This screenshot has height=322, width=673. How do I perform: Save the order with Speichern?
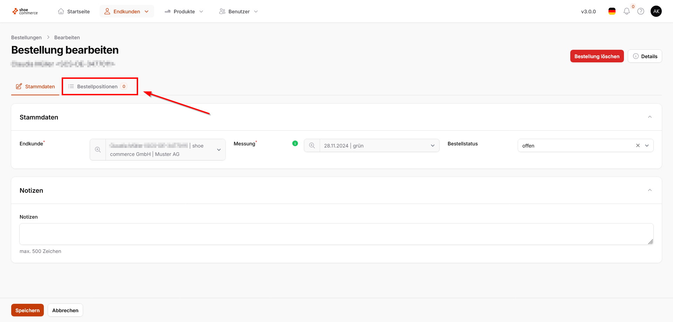point(27,310)
